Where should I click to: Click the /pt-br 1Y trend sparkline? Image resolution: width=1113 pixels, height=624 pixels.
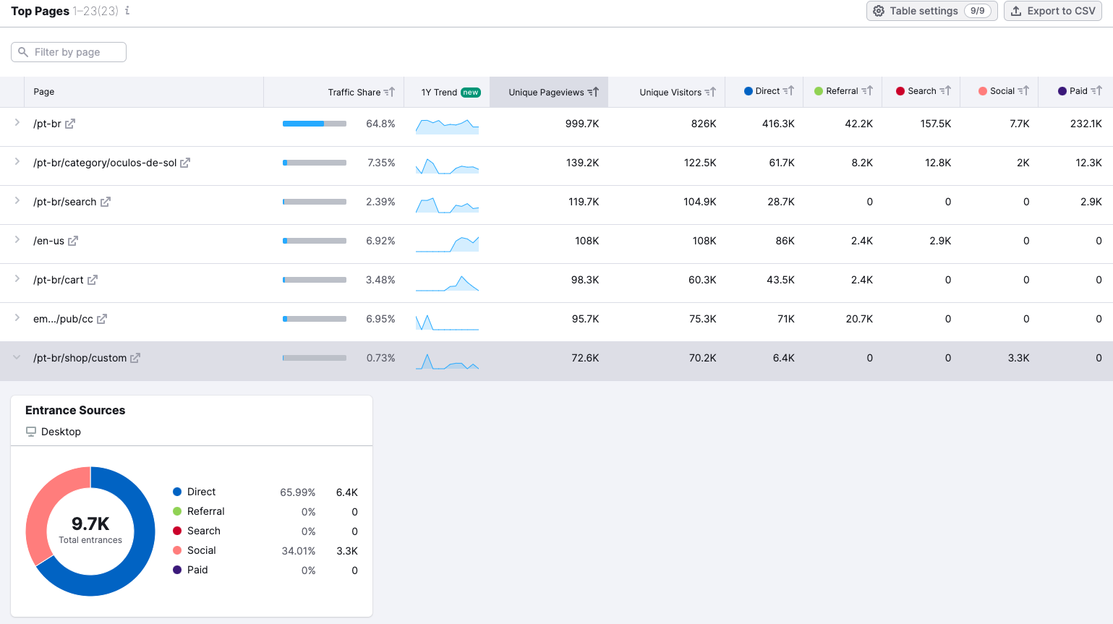pos(447,127)
